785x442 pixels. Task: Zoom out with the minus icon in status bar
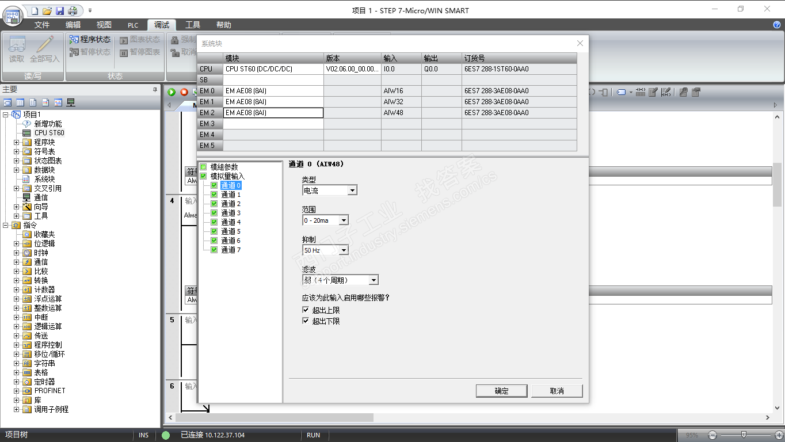712,435
